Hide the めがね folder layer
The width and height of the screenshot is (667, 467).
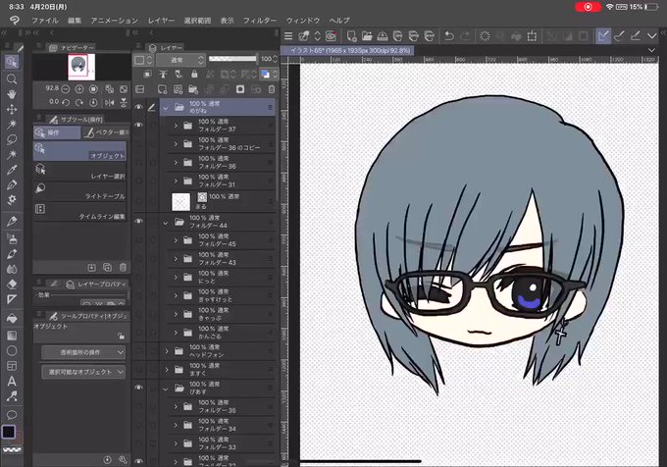point(138,107)
